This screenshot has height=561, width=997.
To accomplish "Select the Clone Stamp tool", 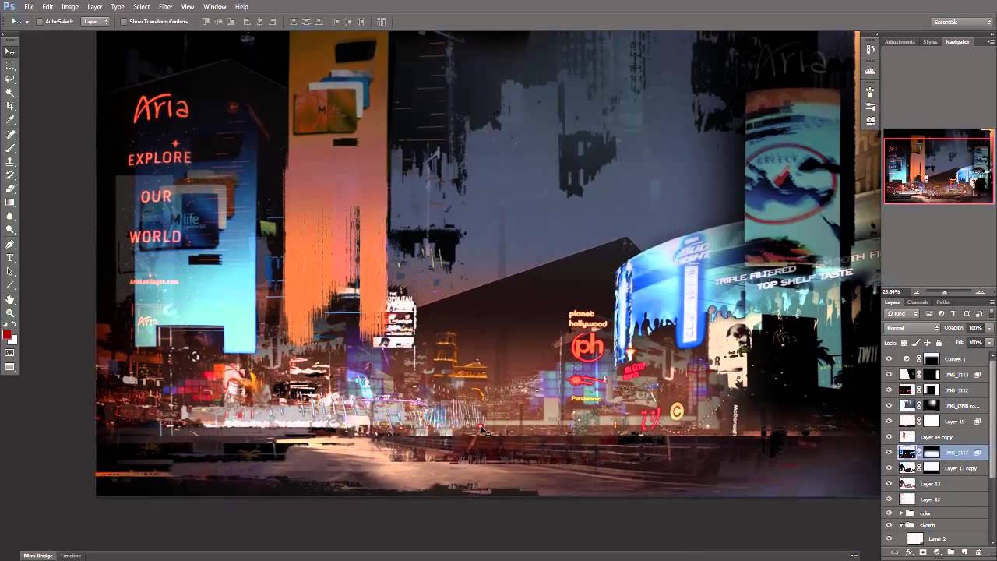I will (x=10, y=161).
